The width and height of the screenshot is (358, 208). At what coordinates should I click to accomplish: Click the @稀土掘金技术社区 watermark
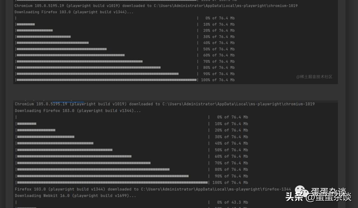click(314, 77)
